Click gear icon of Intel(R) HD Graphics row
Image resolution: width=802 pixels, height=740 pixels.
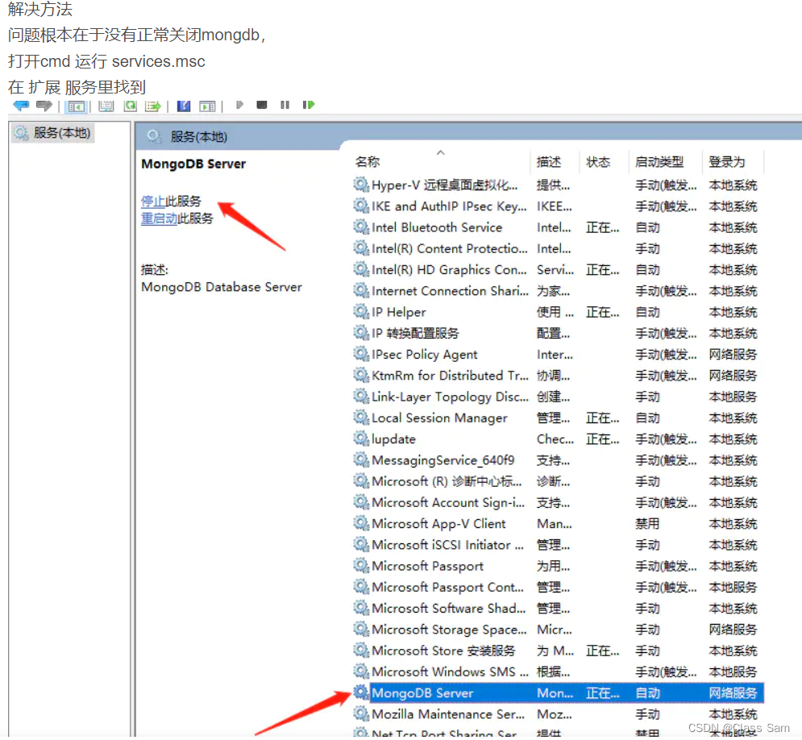click(361, 269)
